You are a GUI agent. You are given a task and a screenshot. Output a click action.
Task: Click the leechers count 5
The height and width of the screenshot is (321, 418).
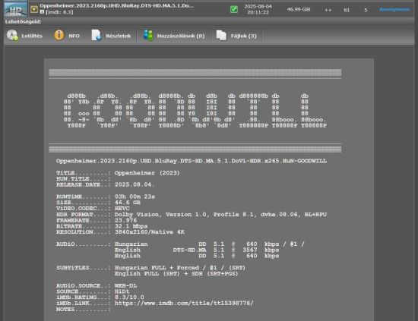366,10
